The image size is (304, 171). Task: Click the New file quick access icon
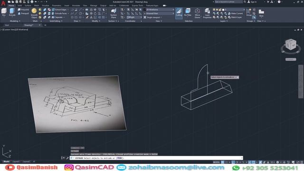(9, 2)
